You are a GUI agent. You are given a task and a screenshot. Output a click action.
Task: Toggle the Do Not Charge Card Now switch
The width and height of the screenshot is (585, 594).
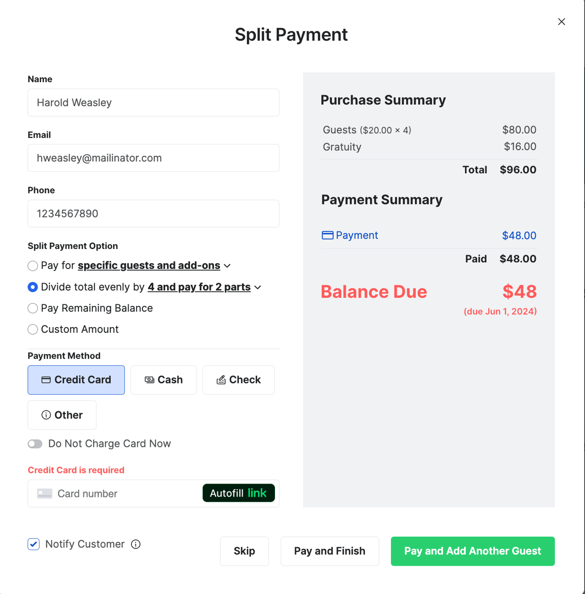click(35, 444)
